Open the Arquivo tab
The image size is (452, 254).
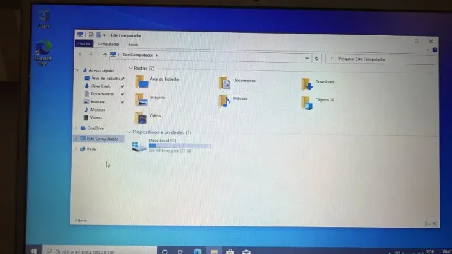click(84, 44)
